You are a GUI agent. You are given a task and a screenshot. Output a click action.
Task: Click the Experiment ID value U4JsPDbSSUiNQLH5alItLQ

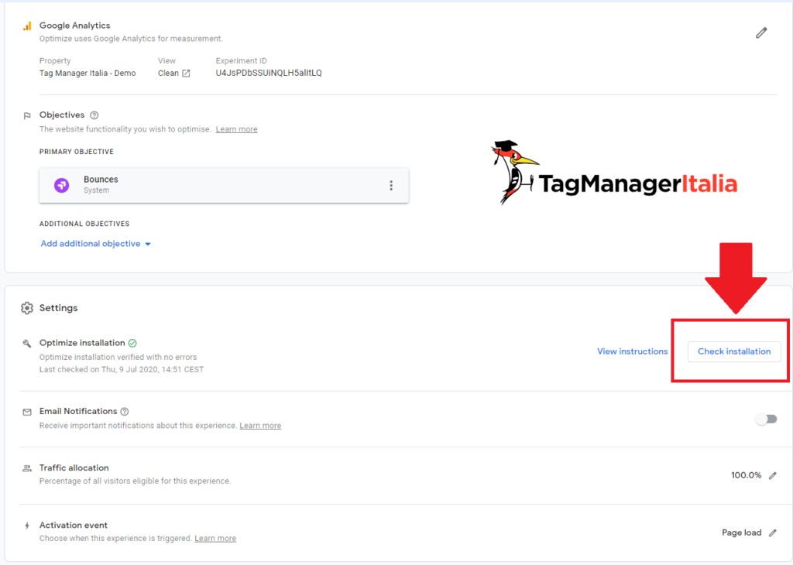click(269, 74)
